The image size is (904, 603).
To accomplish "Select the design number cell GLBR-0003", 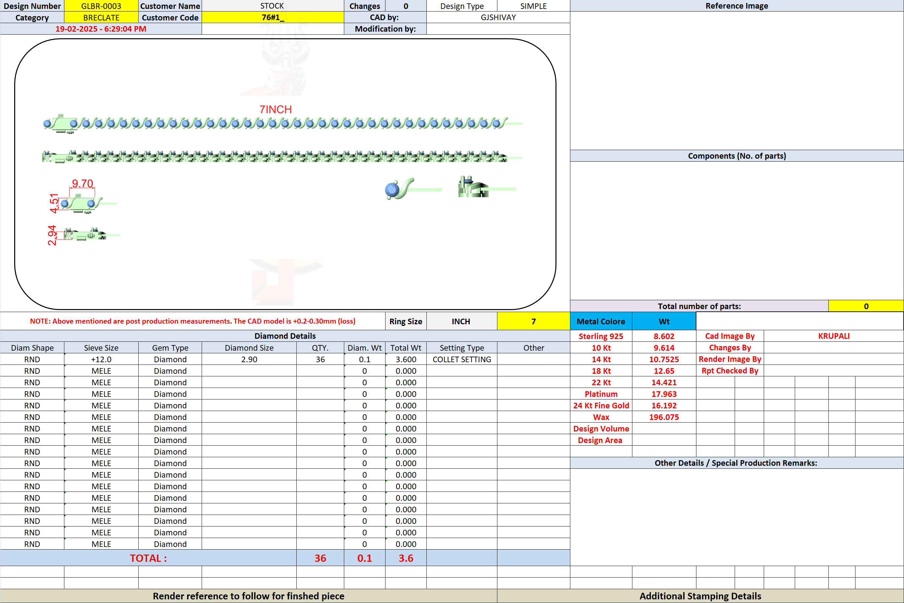I will click(x=101, y=6).
